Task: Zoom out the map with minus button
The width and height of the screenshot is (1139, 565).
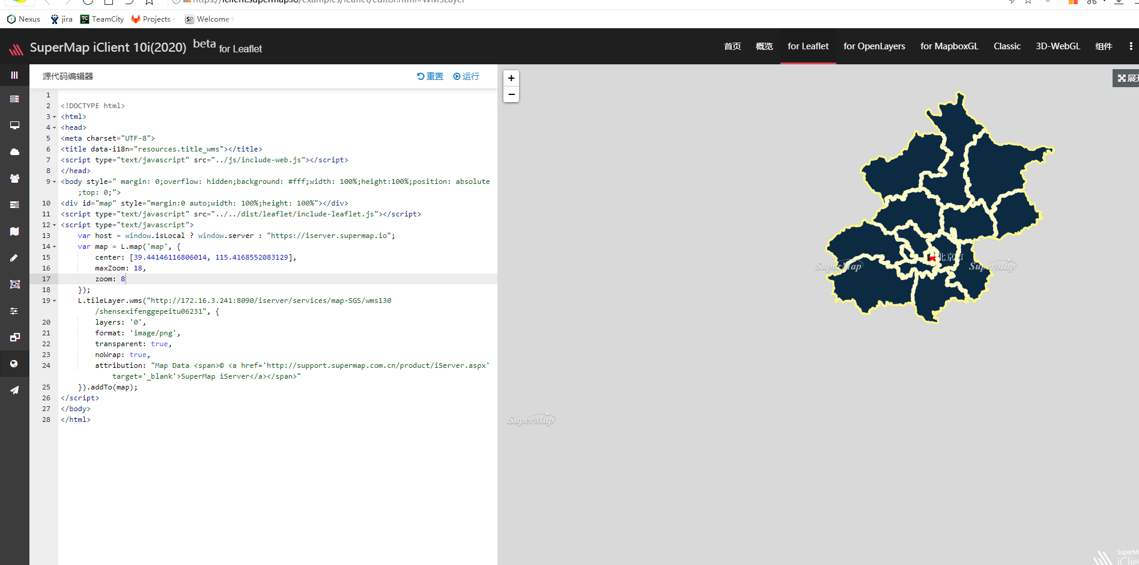Action: pyautogui.click(x=511, y=94)
